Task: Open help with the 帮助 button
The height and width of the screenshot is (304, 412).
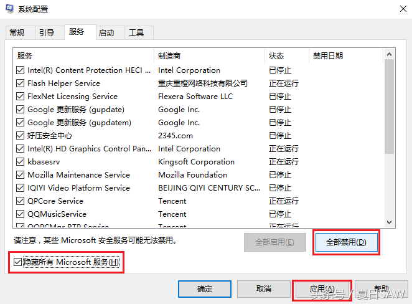Action: [x=382, y=289]
